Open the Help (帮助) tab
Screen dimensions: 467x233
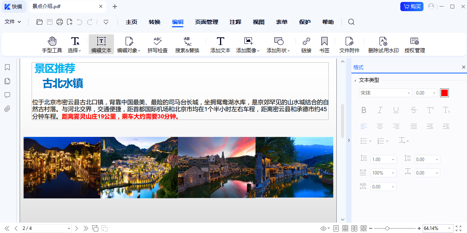[328, 22]
